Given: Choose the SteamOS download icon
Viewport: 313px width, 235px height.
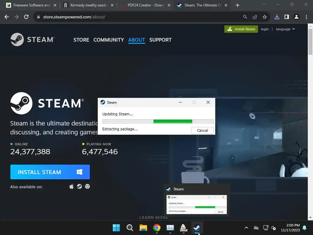Looking at the screenshot, I should pos(79,186).
